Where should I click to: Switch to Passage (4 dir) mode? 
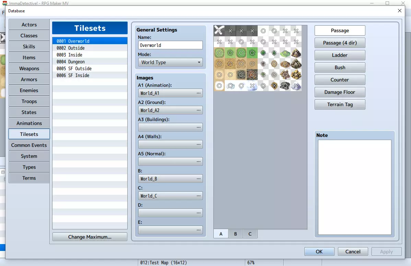tap(340, 43)
